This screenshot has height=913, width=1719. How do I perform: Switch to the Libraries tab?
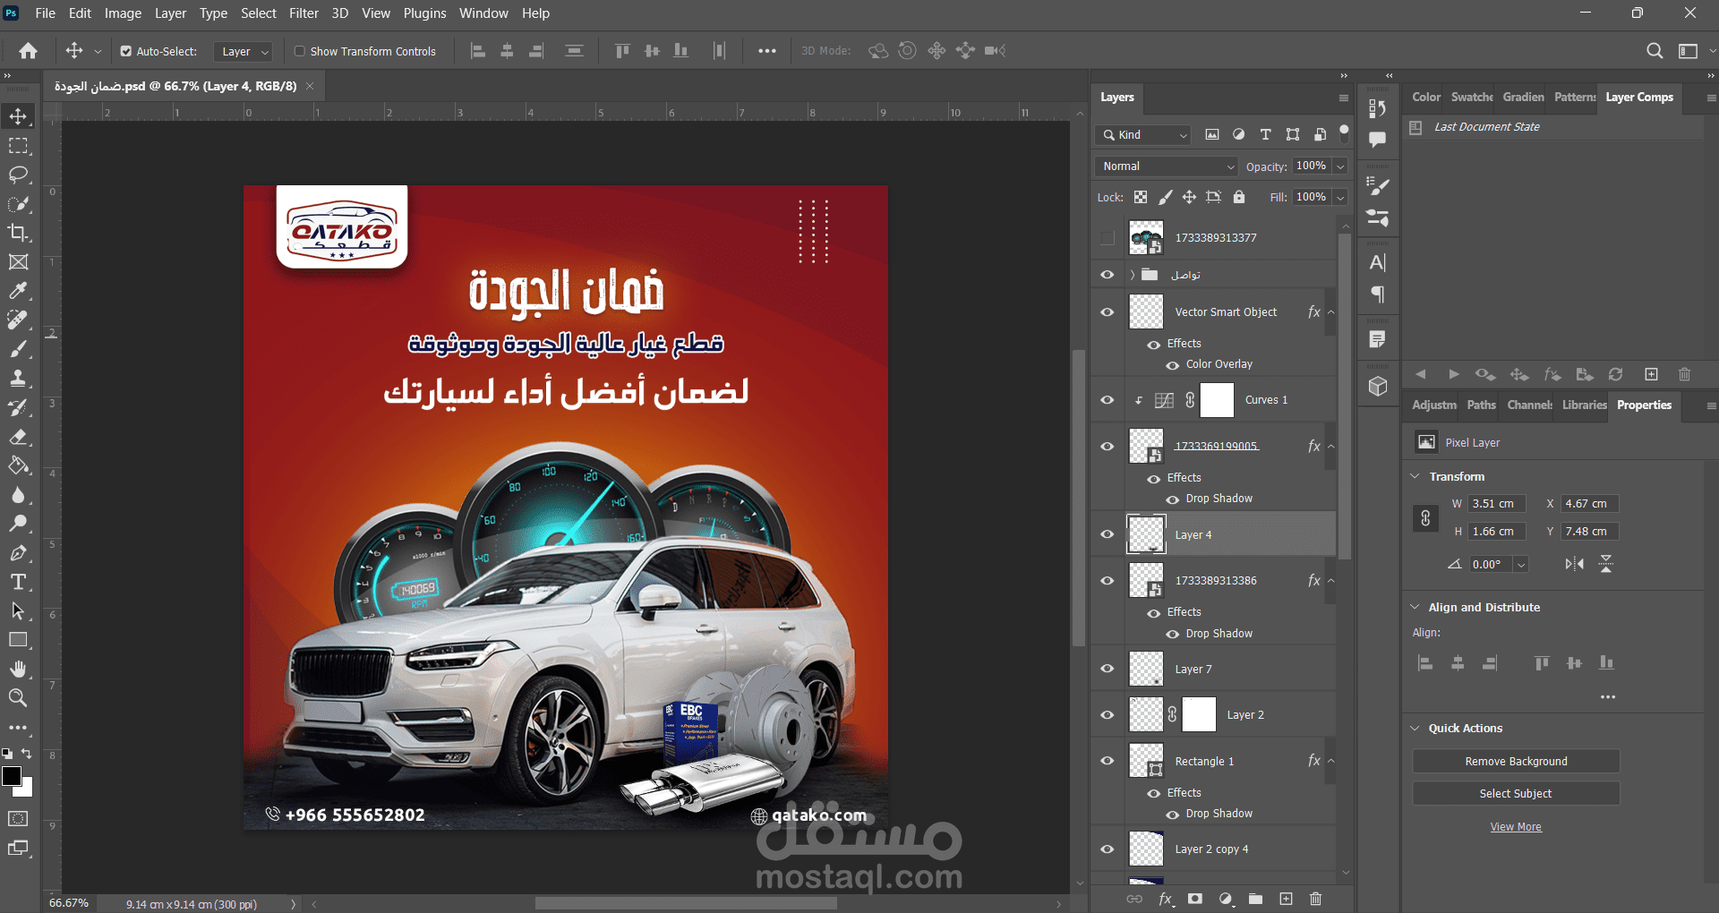click(1584, 405)
